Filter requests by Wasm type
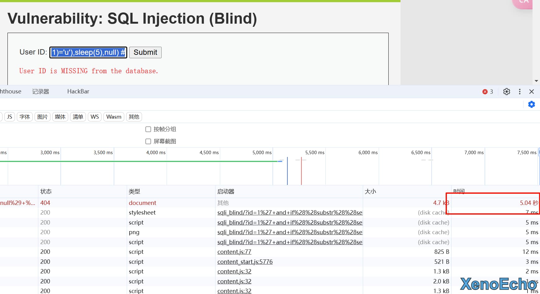 pyautogui.click(x=114, y=117)
